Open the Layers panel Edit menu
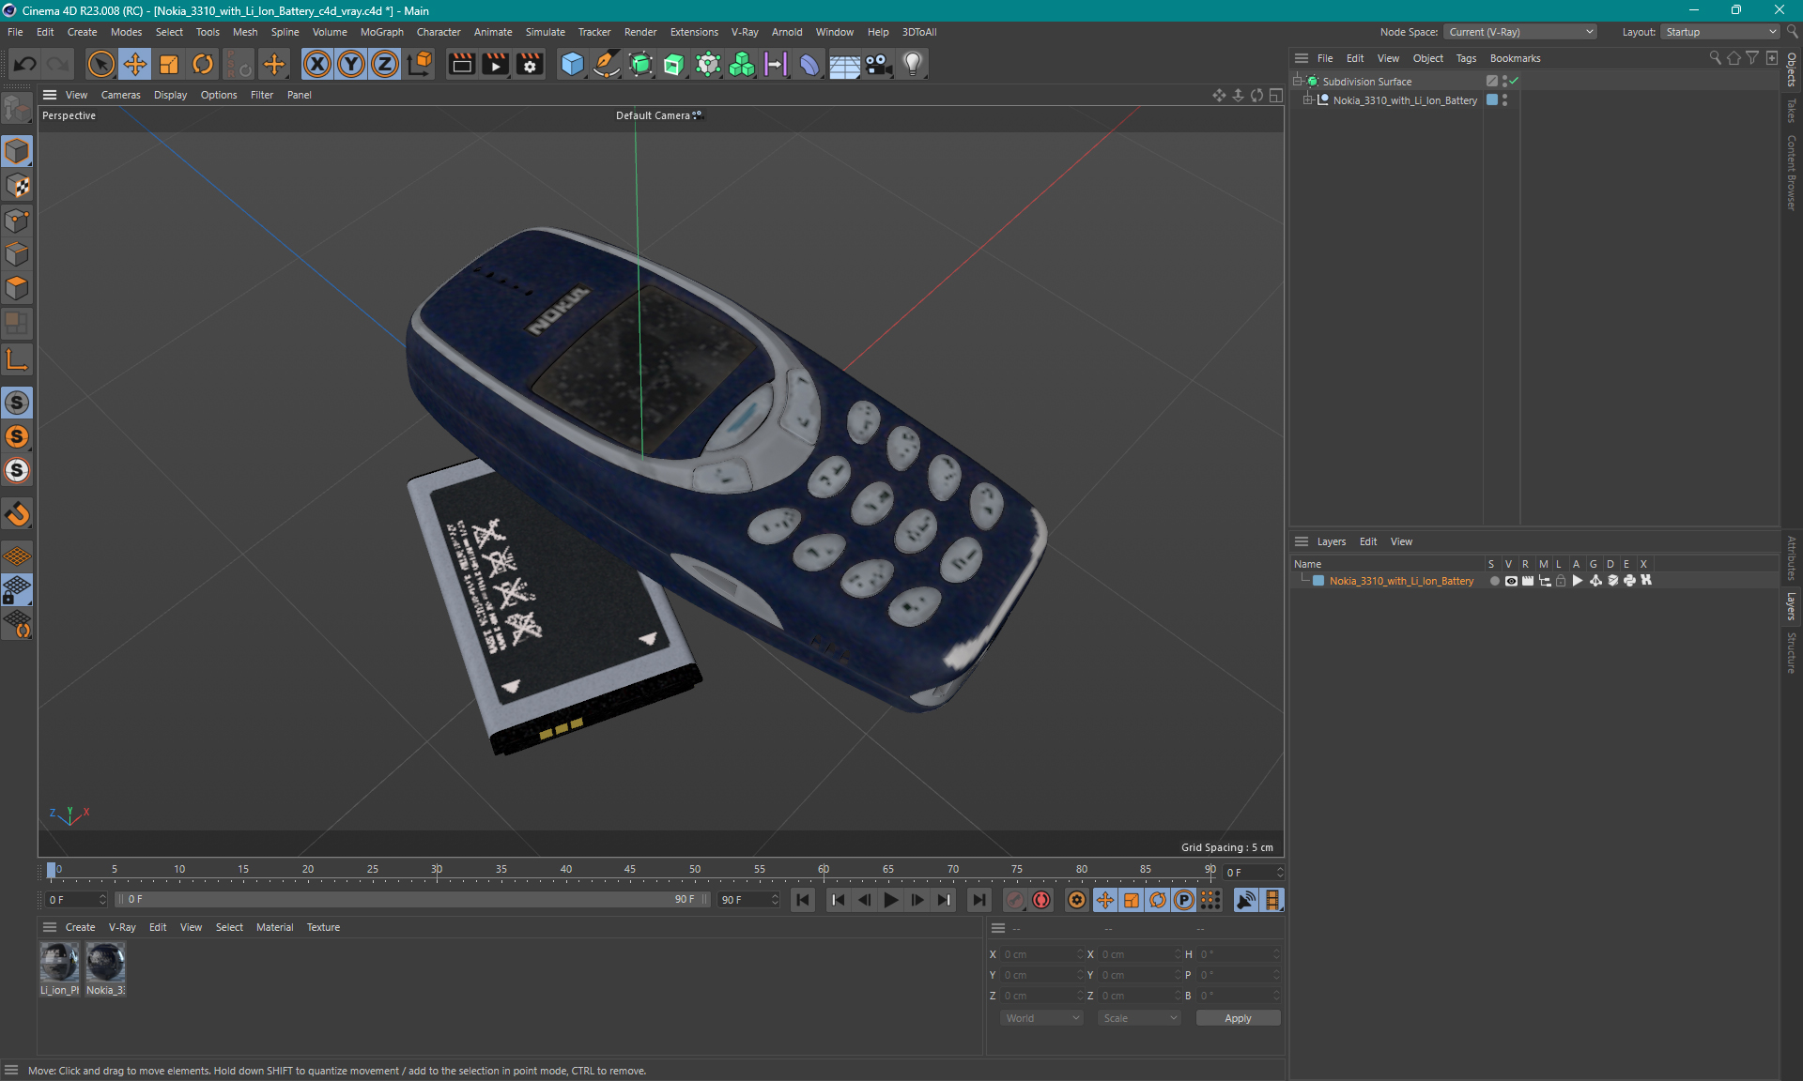This screenshot has height=1081, width=1803. tap(1368, 541)
